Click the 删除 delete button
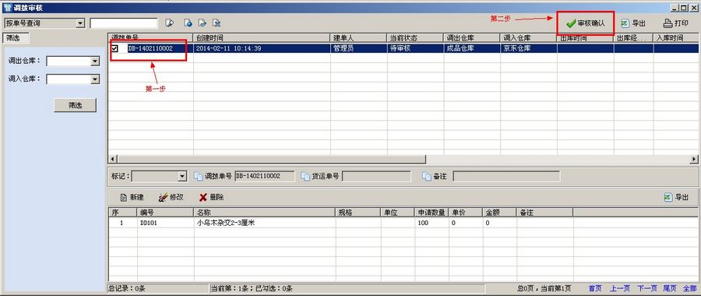Viewport: 701px width, 296px height. [211, 197]
